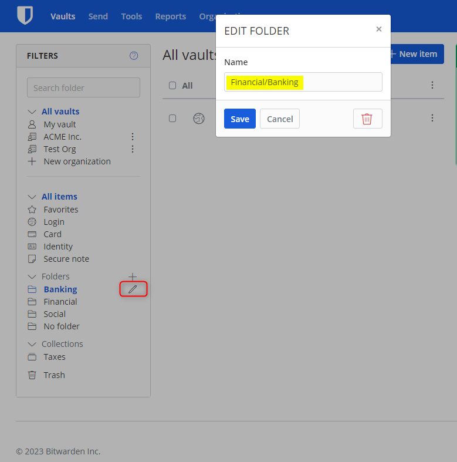Viewport: 457px width, 462px height.
Task: Collapse the All items section chevron
Action: [32, 197]
